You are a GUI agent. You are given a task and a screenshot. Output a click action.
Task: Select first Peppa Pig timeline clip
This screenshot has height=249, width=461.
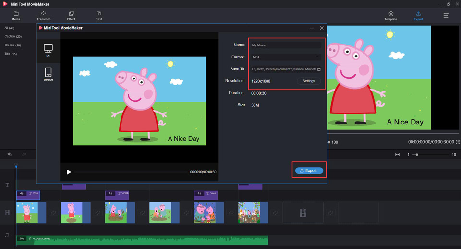pyautogui.click(x=31, y=212)
